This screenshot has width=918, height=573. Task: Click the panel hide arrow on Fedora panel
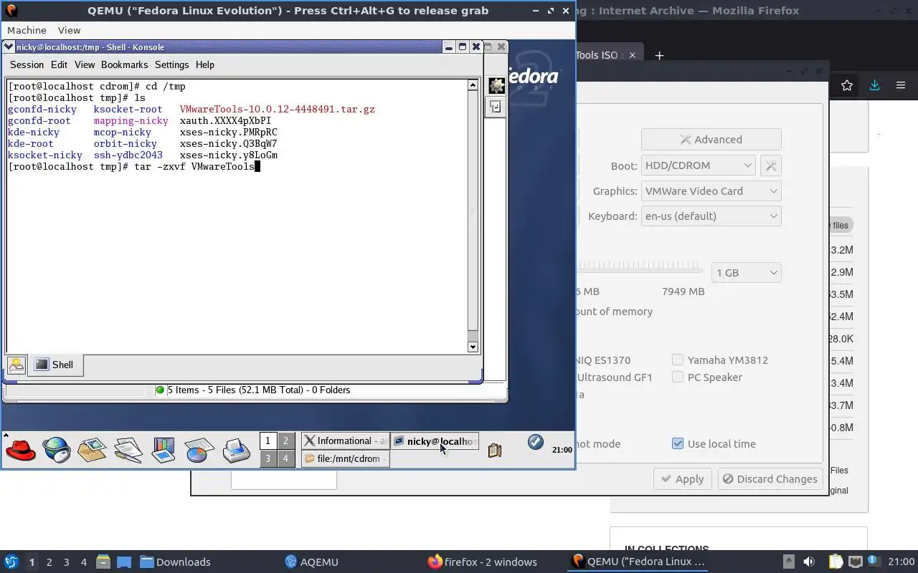click(6, 435)
